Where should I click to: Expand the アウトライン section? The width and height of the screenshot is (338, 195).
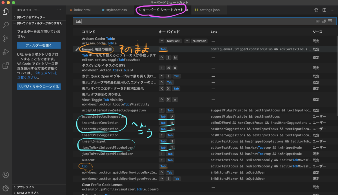click(39, 187)
